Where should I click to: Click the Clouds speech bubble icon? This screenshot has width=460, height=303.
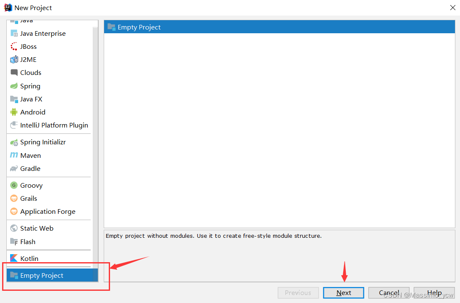14,72
